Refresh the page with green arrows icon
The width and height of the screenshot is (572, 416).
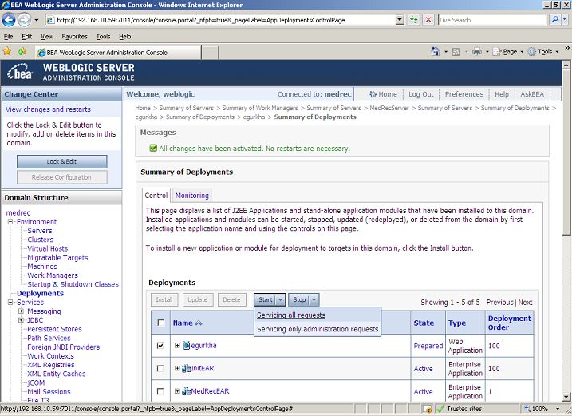coord(413,20)
